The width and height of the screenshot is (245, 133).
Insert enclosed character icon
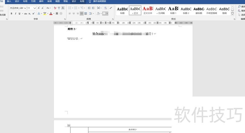(x=61, y=13)
